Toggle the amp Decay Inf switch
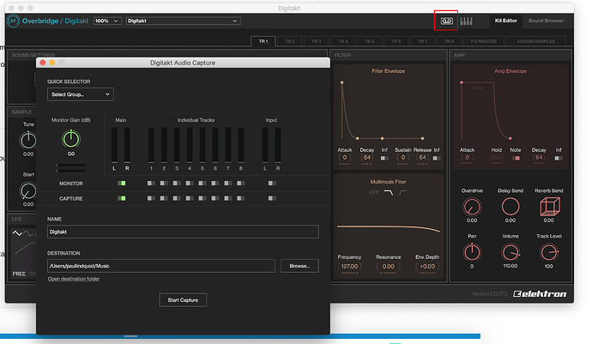This screenshot has width=592, height=344. 559,158
